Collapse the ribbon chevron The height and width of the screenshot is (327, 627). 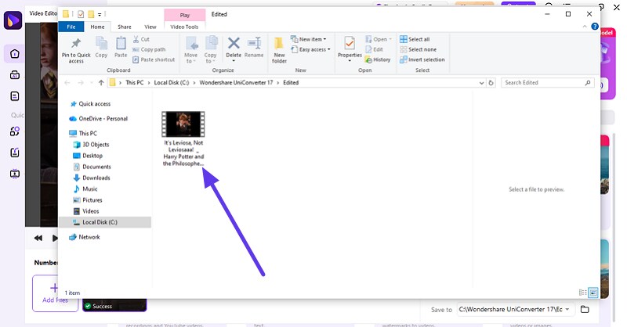tap(585, 27)
